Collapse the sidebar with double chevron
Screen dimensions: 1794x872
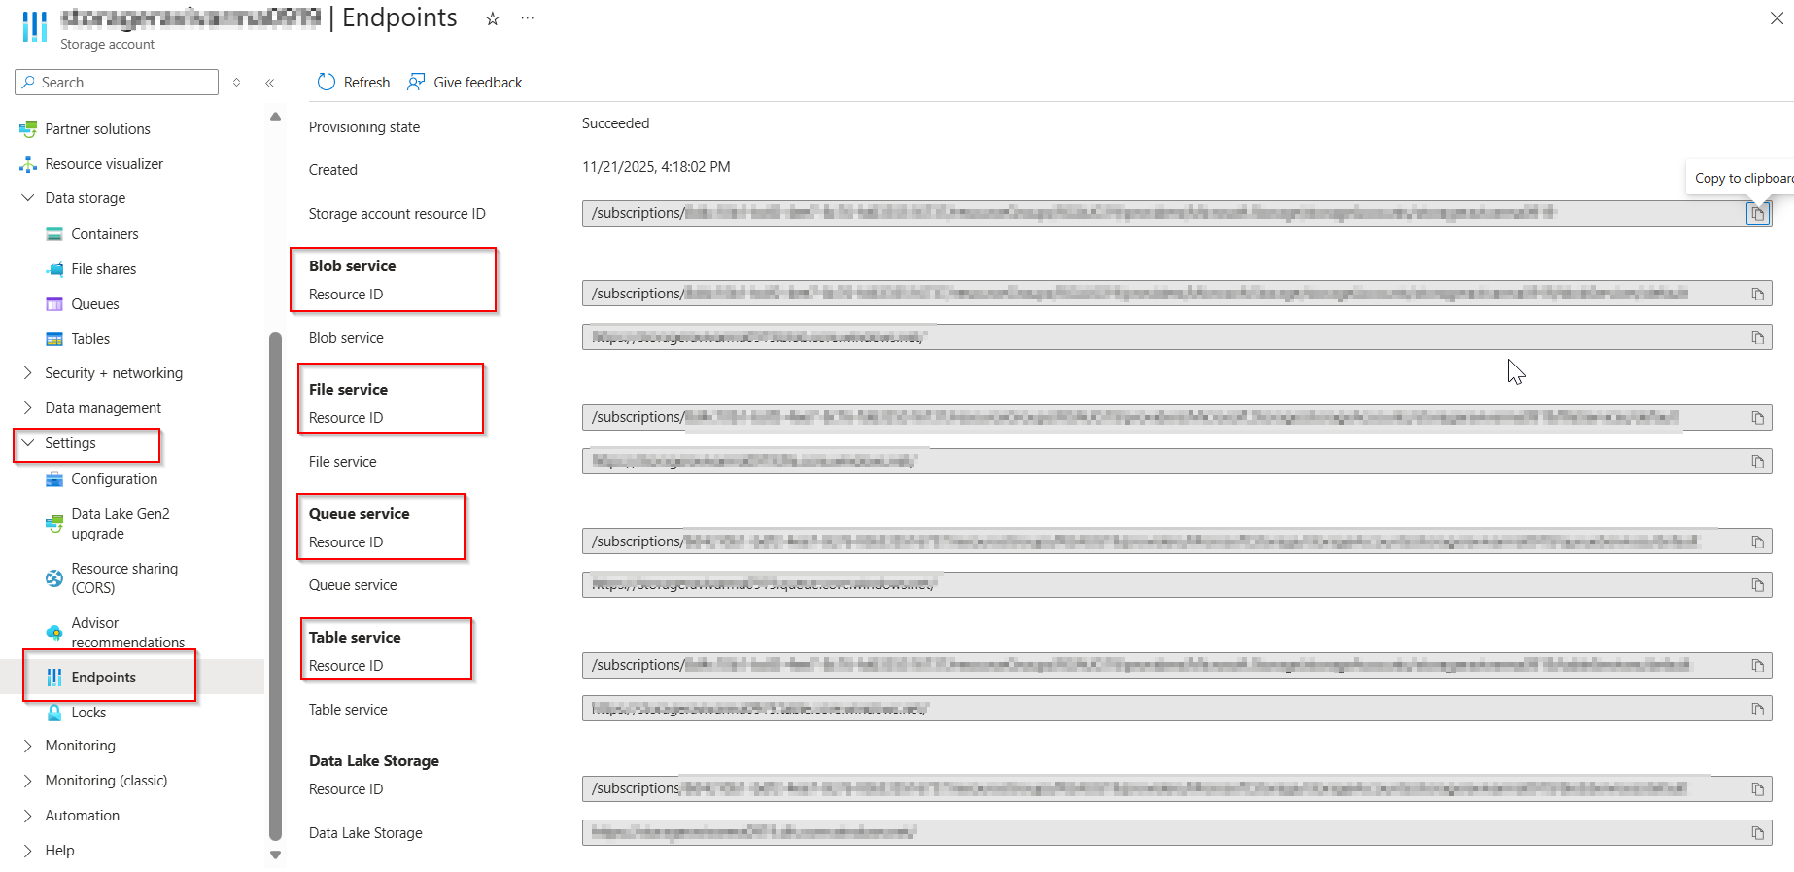click(x=270, y=83)
